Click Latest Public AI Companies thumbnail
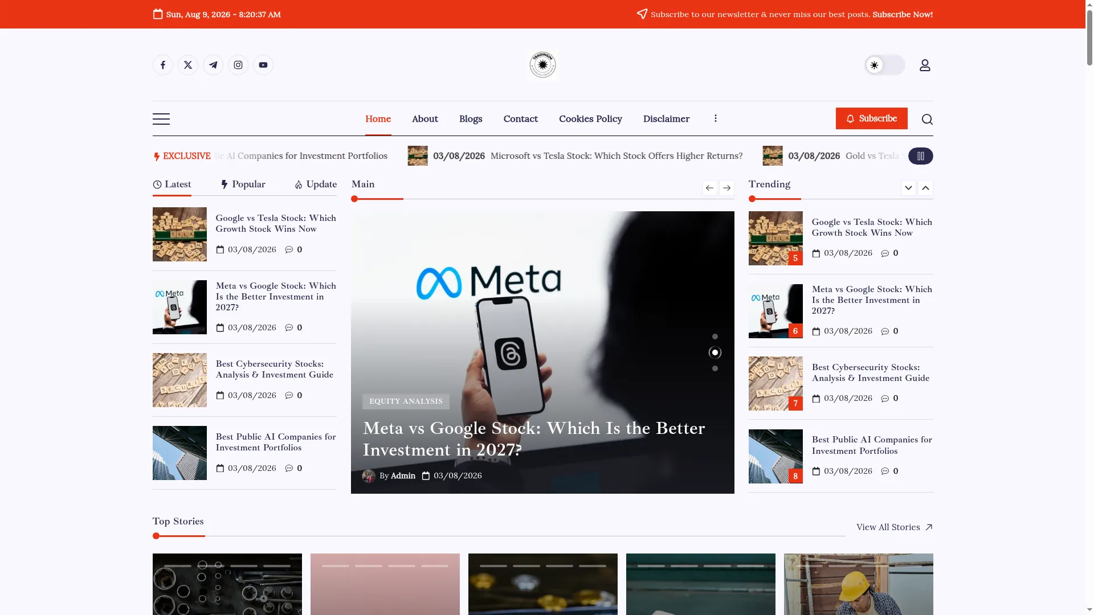1094x615 pixels. click(x=179, y=453)
